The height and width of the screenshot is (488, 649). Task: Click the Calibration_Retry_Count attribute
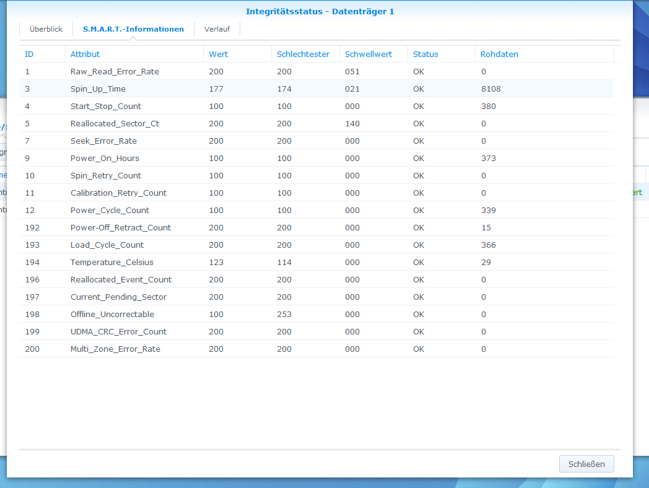118,193
